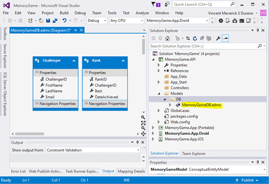269x184 pixels.
Task: Open the Debug menu
Action: coord(80,13)
